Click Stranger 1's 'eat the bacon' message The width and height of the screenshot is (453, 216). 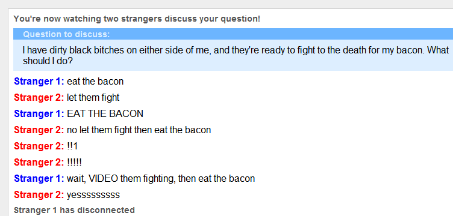click(x=95, y=82)
